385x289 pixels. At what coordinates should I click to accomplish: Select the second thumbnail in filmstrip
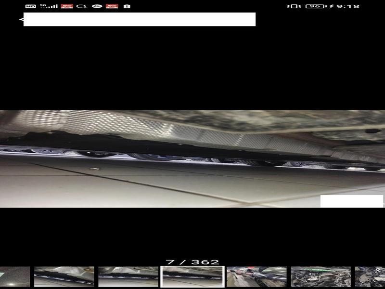tap(64, 276)
